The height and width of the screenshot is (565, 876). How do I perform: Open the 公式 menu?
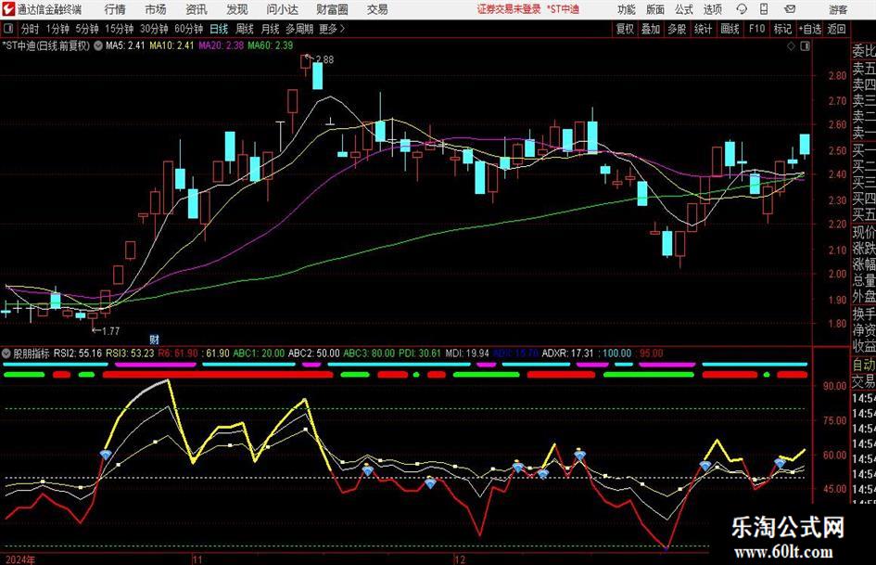point(684,9)
